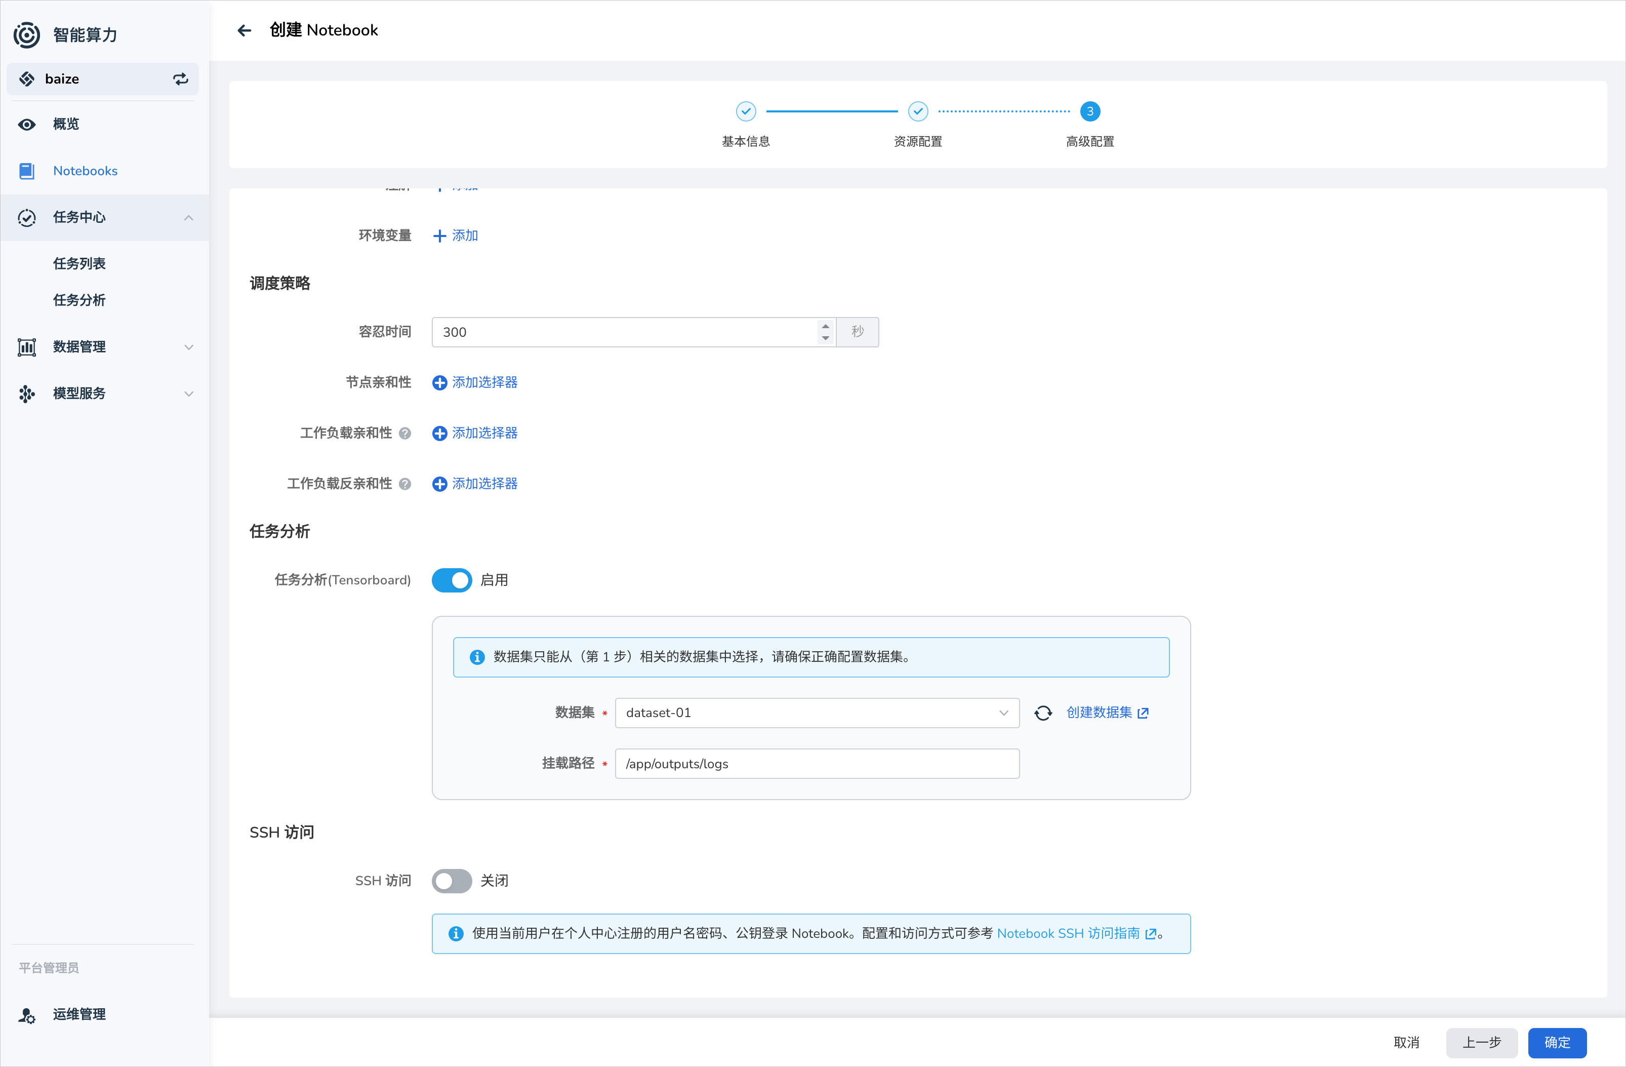
Task: Expand the 模型服务 menu chevron
Action: point(188,393)
